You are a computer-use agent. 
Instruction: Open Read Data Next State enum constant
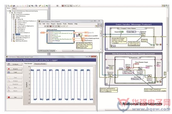point(136,79)
